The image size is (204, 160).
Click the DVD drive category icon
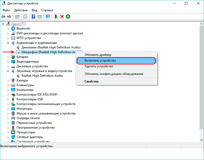[13, 33]
